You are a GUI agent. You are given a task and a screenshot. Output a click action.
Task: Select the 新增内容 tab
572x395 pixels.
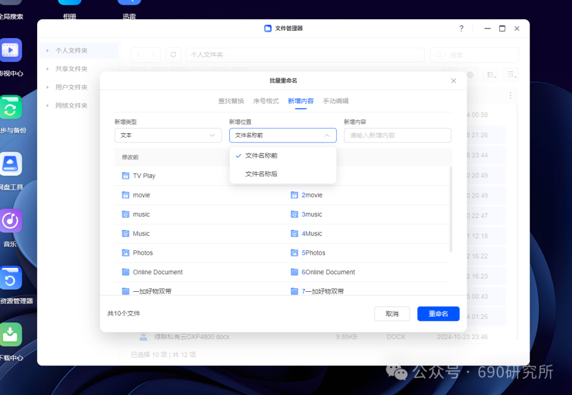(301, 101)
